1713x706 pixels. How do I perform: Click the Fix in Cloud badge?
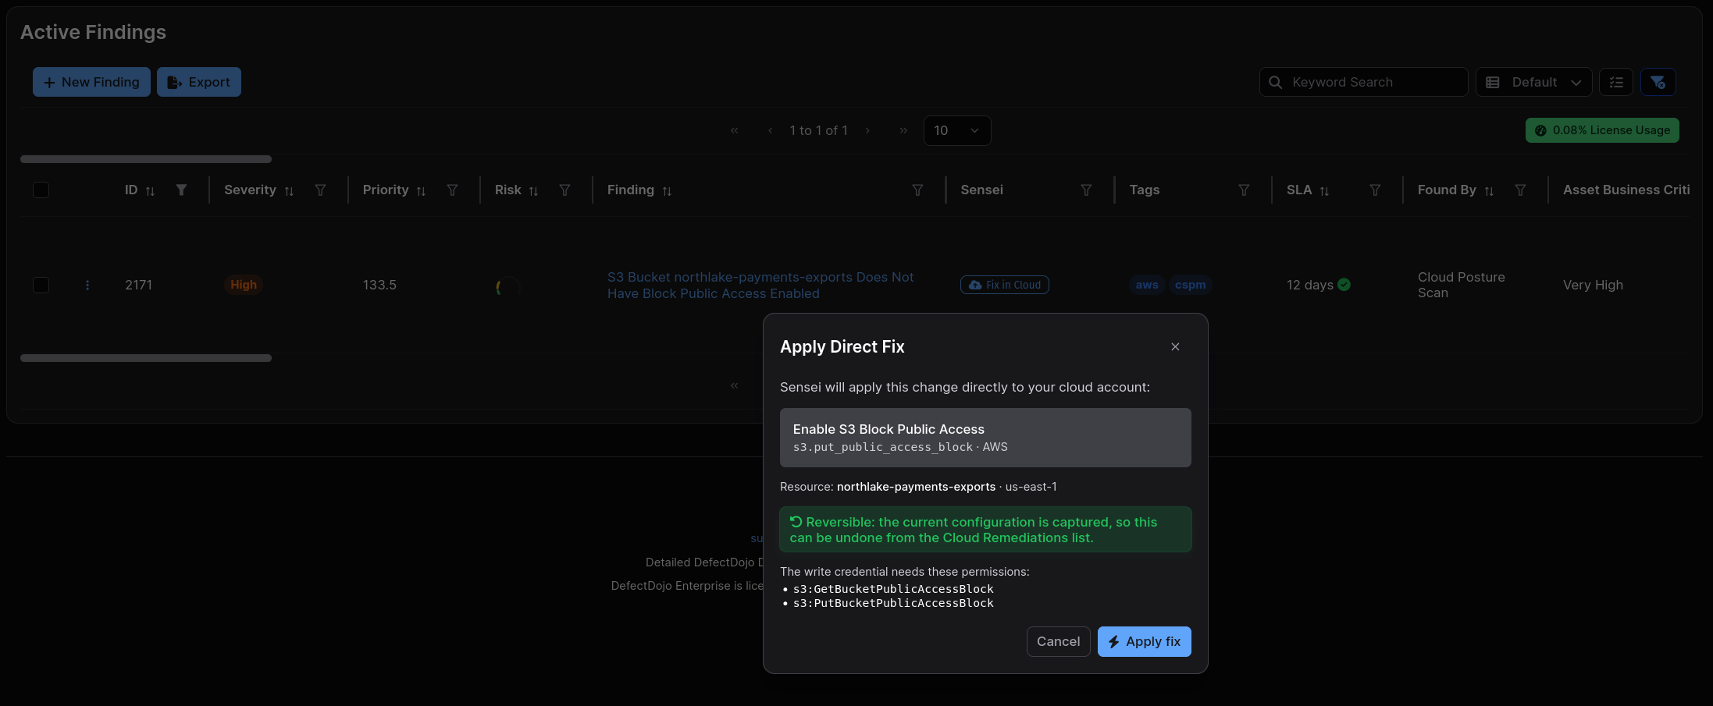pyautogui.click(x=1004, y=285)
